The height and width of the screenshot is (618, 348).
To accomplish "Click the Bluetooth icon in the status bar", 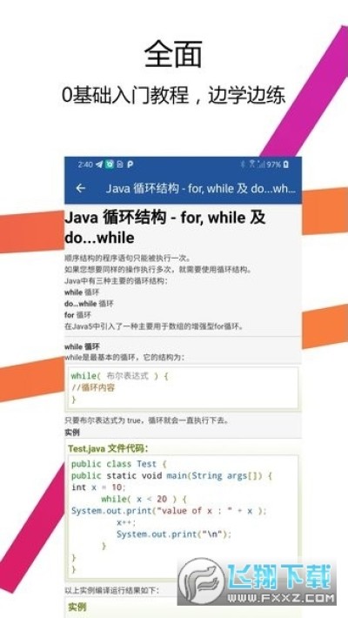I will [x=243, y=165].
